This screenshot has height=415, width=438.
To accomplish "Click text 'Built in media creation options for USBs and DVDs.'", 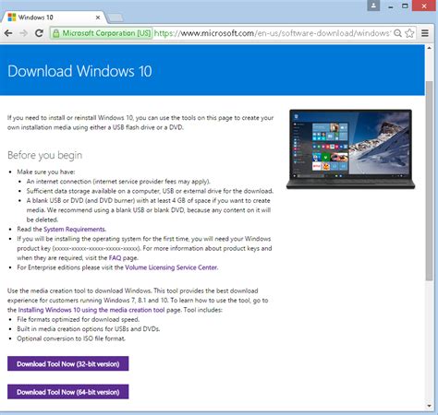I will 89,329.
